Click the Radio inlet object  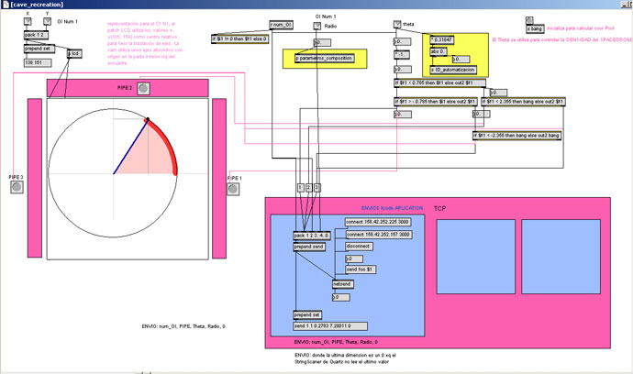click(317, 26)
